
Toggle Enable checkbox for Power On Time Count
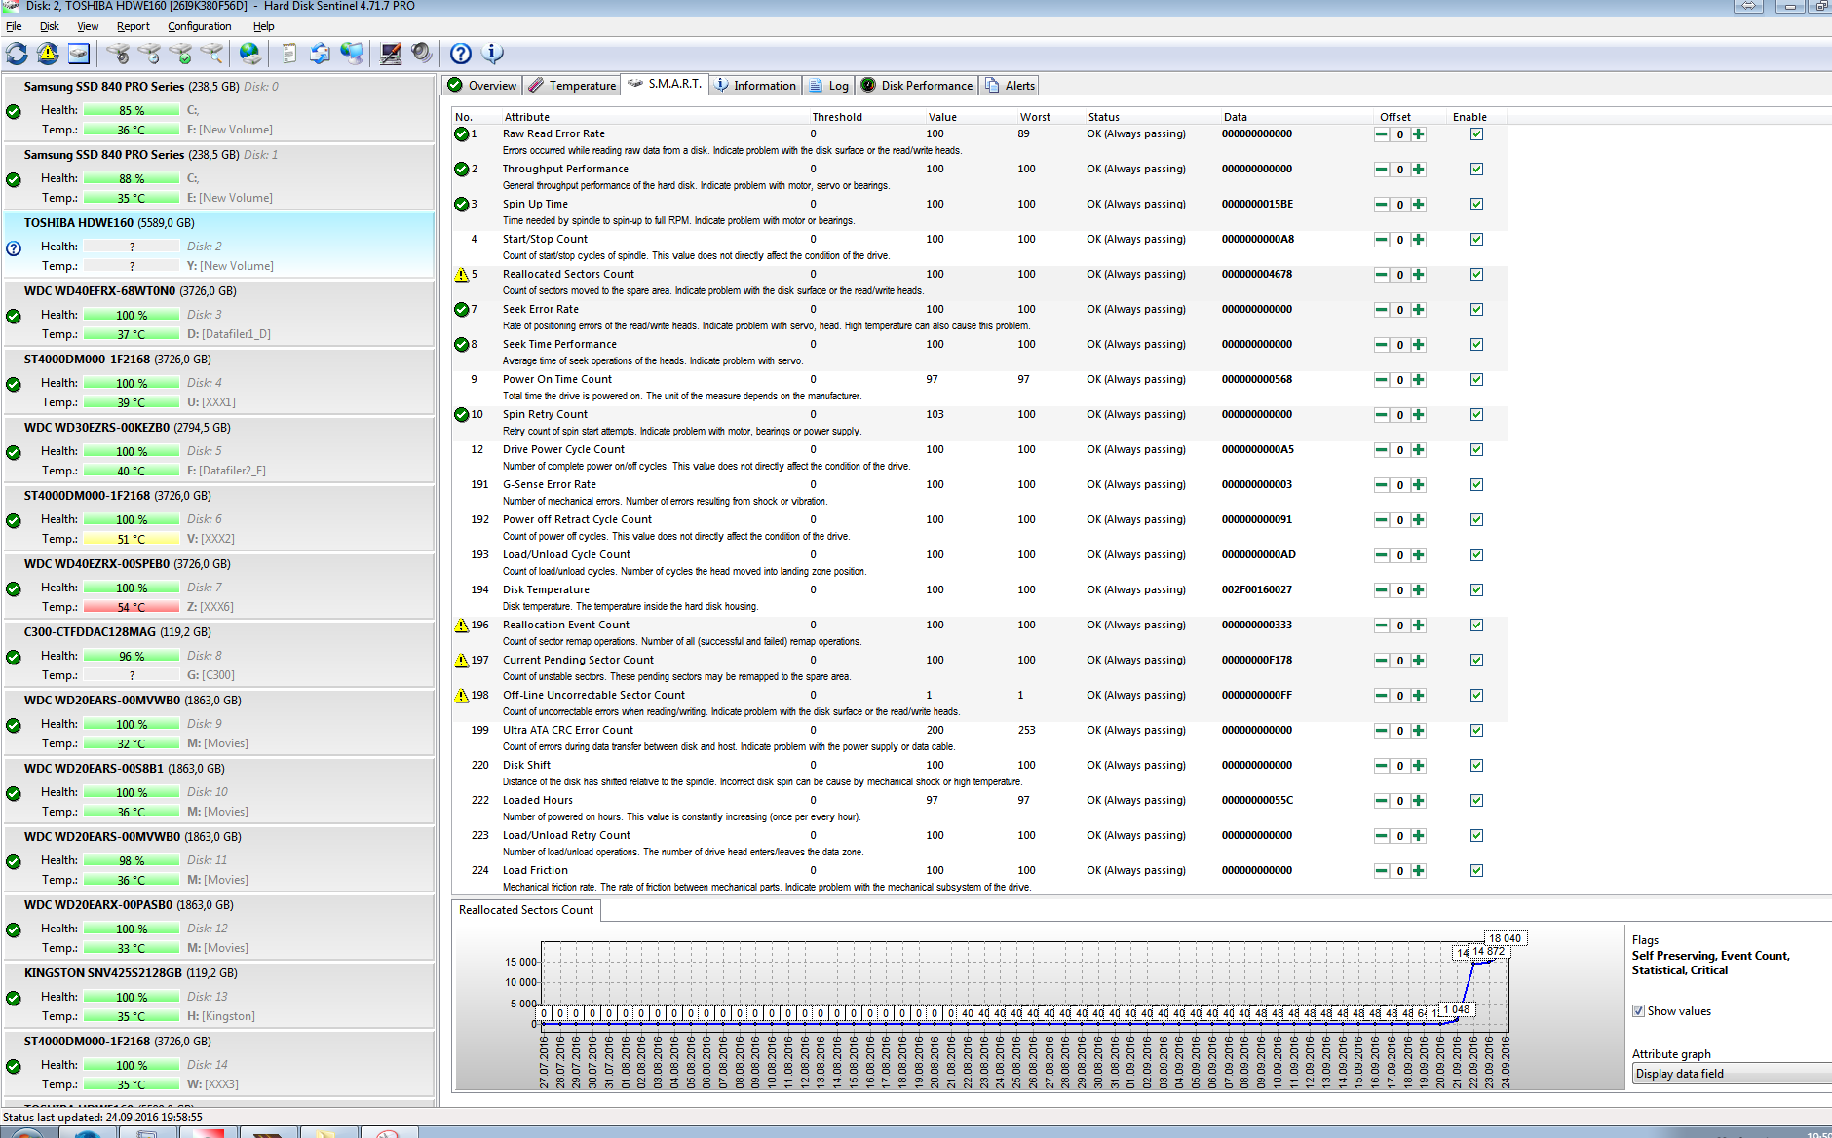(x=1476, y=380)
